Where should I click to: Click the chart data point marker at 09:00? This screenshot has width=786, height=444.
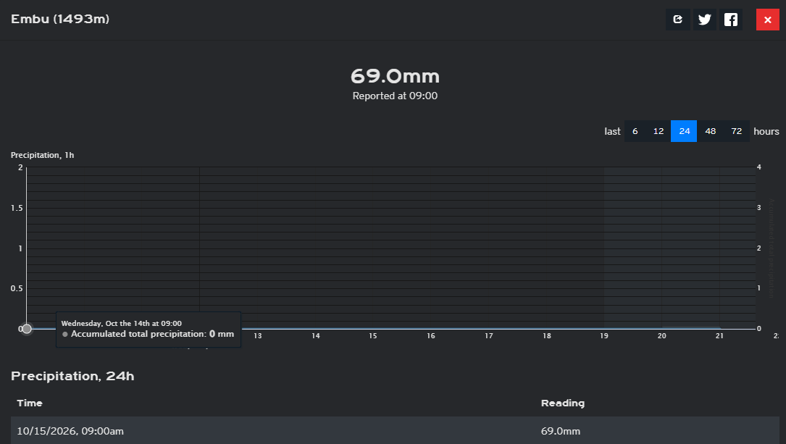coord(27,329)
